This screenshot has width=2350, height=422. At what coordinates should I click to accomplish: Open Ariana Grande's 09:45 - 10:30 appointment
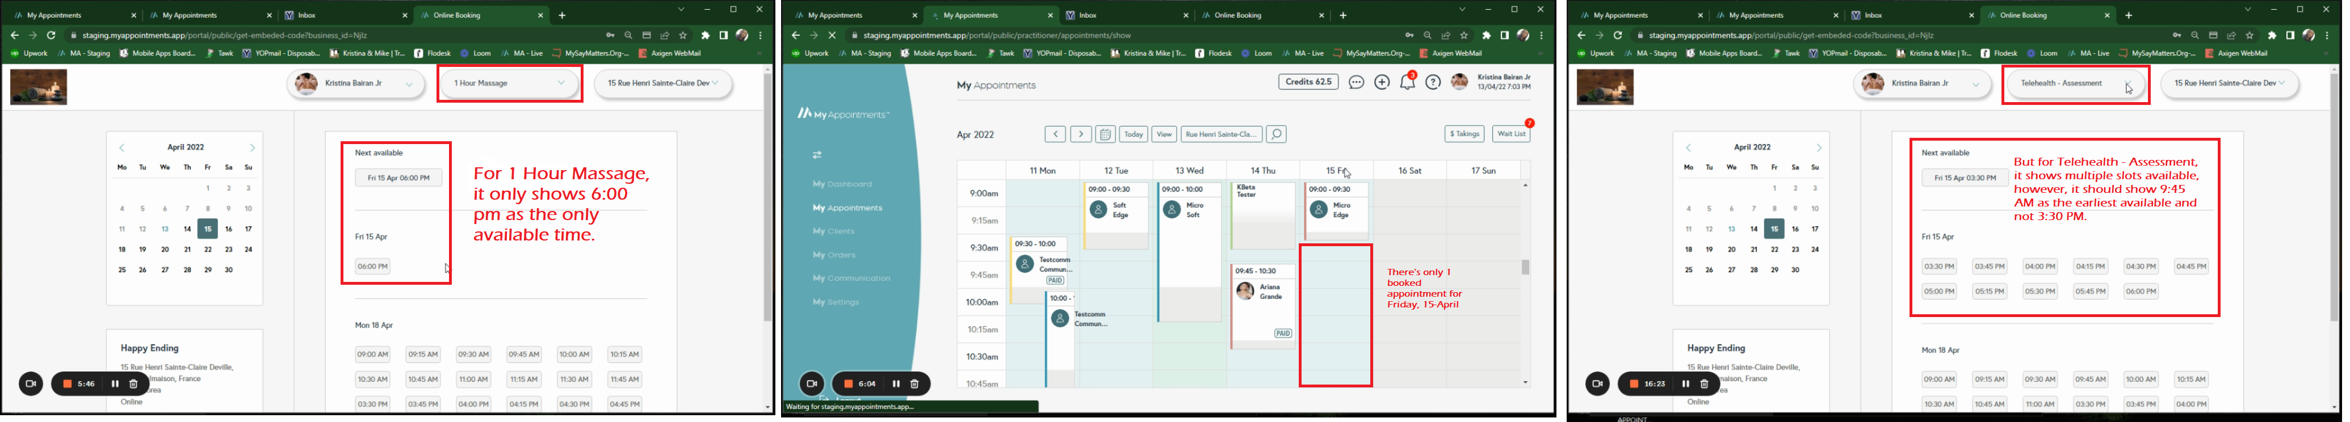(x=1262, y=301)
